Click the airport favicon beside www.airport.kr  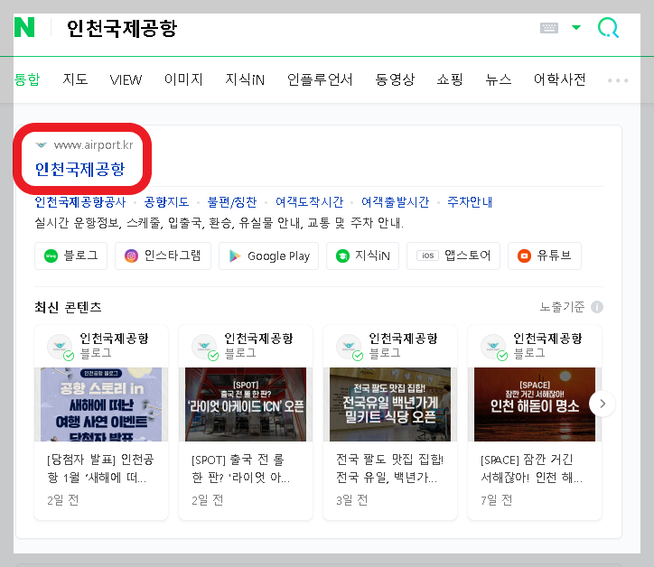pyautogui.click(x=42, y=144)
